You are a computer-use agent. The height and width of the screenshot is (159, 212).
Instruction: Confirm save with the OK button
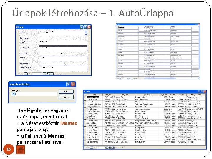tap(66, 92)
